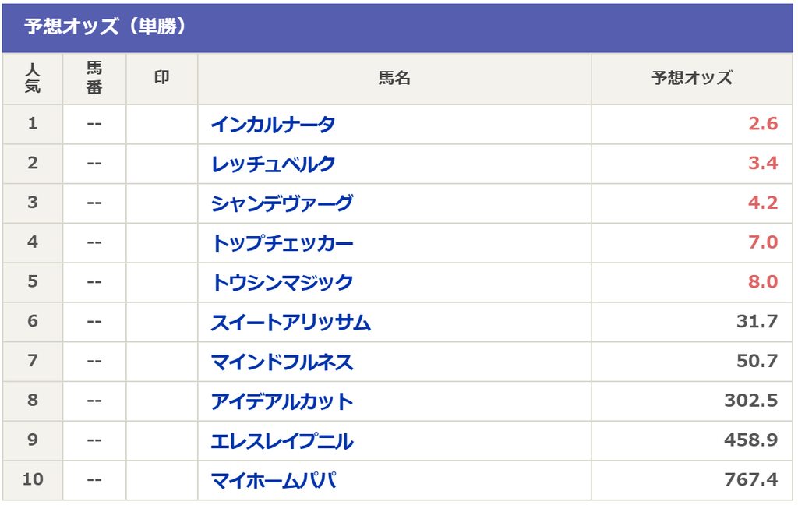
Task: Open horse link インカルナータ
Action: 274,124
